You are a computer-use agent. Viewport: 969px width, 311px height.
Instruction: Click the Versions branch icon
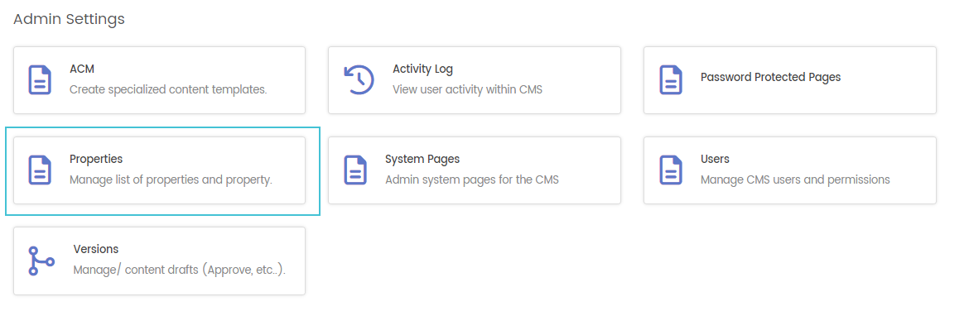pyautogui.click(x=41, y=261)
